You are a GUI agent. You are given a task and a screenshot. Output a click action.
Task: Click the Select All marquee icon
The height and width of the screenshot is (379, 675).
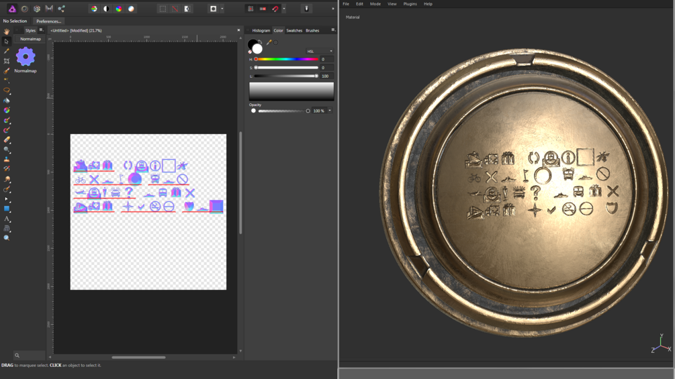163,9
